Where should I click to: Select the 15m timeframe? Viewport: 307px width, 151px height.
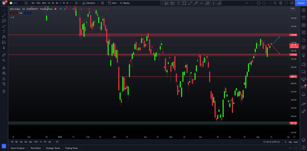(x=38, y=3)
